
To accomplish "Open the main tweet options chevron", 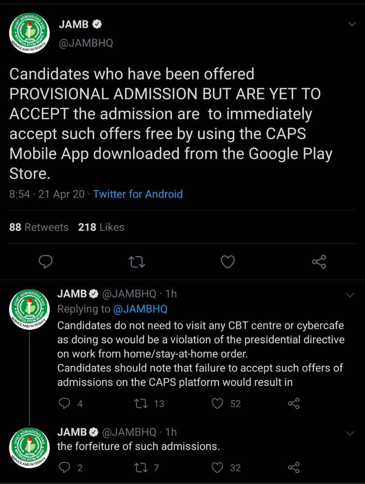I will pos(352,24).
